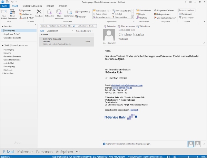Open the DATEI tab
The height and width of the screenshot is (158, 207).
click(x=4, y=6)
